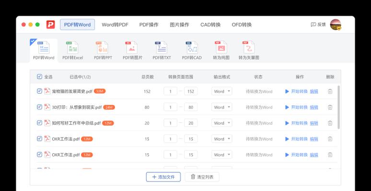371x191 pixels.
Task: Select the PDF转PPT conversion icon
Action: tap(103, 48)
